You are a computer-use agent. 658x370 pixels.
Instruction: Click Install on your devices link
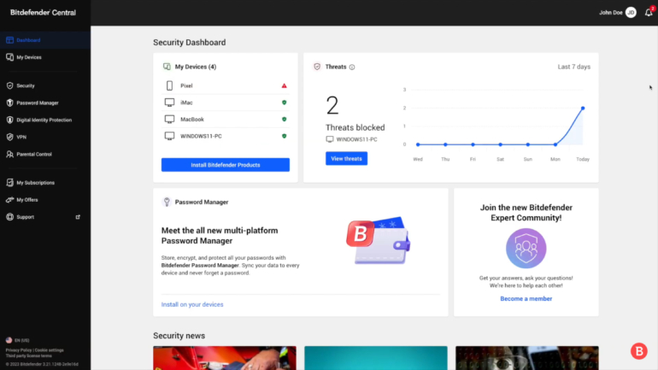click(x=192, y=304)
